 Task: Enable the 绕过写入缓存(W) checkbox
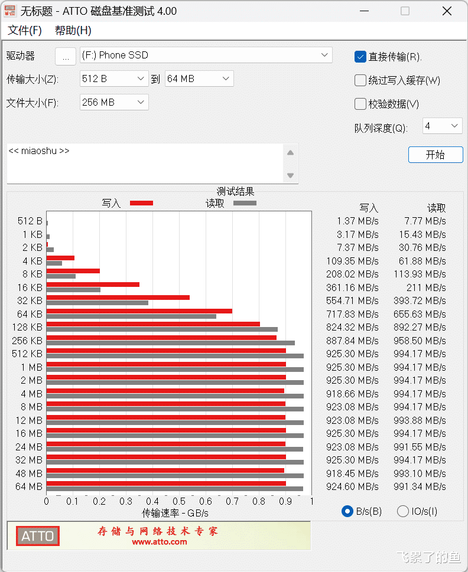click(360, 80)
